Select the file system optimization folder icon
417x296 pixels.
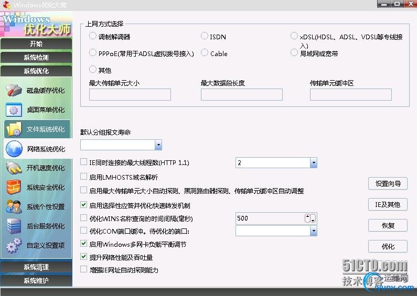[14, 129]
